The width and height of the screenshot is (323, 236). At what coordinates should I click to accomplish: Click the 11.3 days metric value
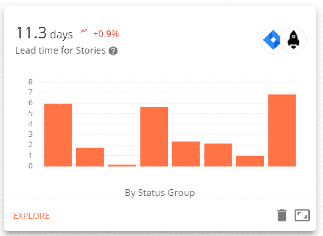pos(44,32)
